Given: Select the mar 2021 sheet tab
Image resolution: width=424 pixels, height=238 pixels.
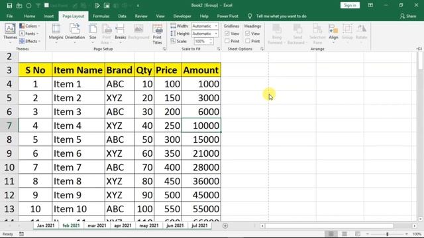Looking at the screenshot, I should pyautogui.click(x=97, y=225).
